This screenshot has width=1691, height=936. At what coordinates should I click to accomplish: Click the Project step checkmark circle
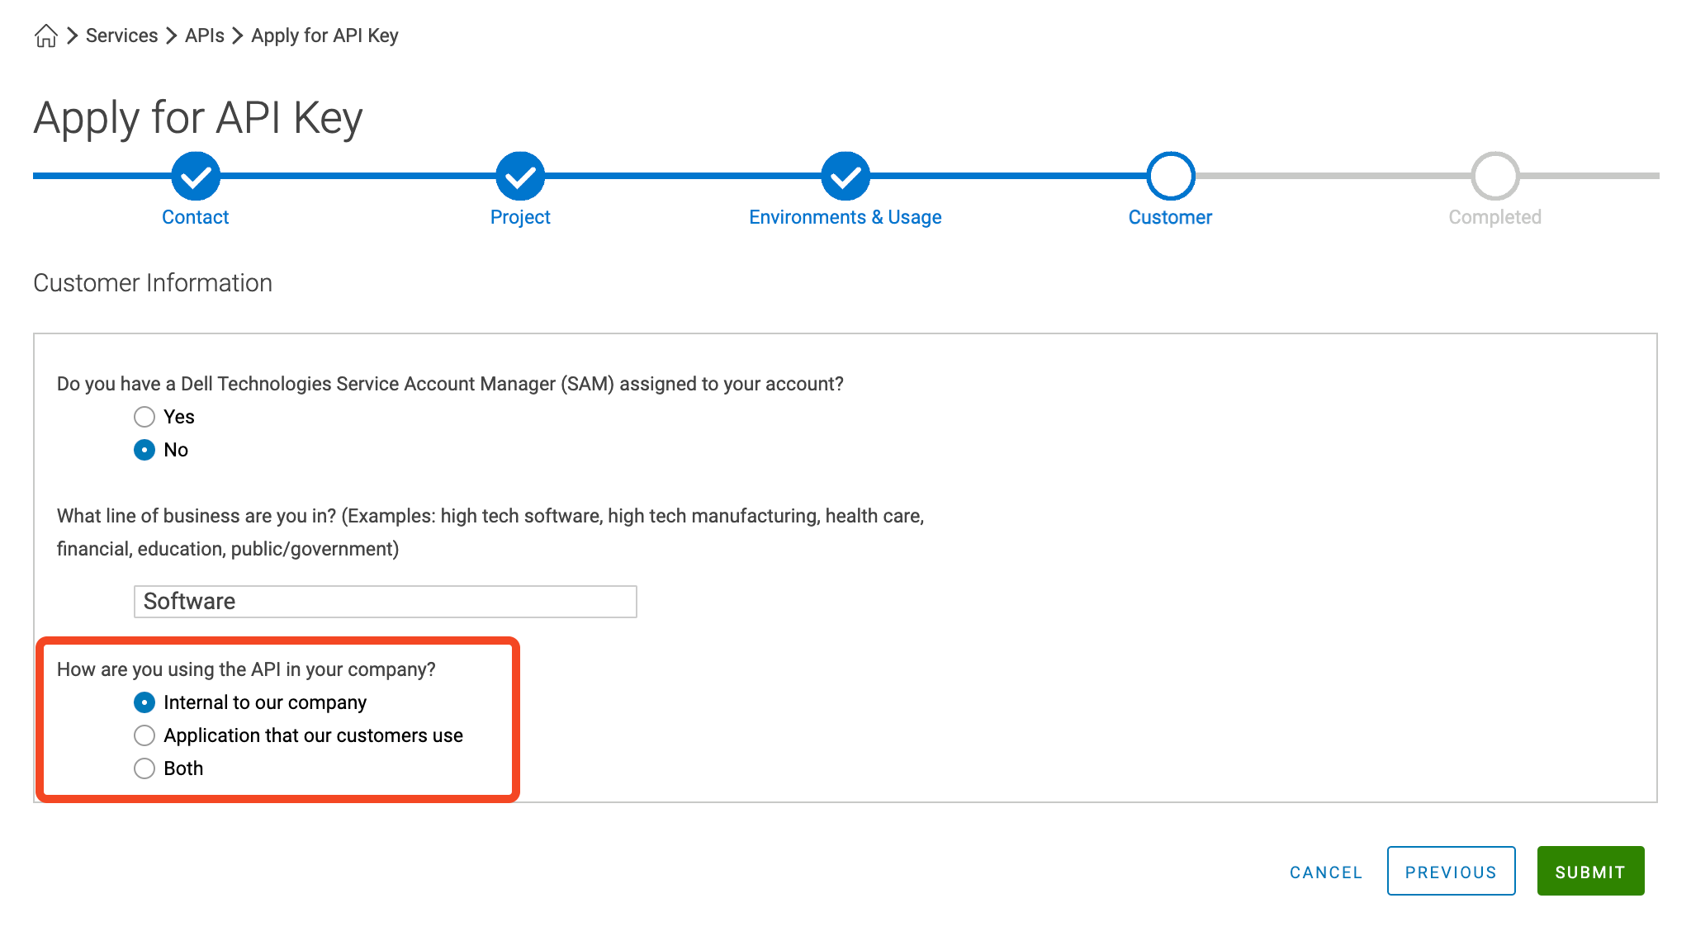click(520, 176)
